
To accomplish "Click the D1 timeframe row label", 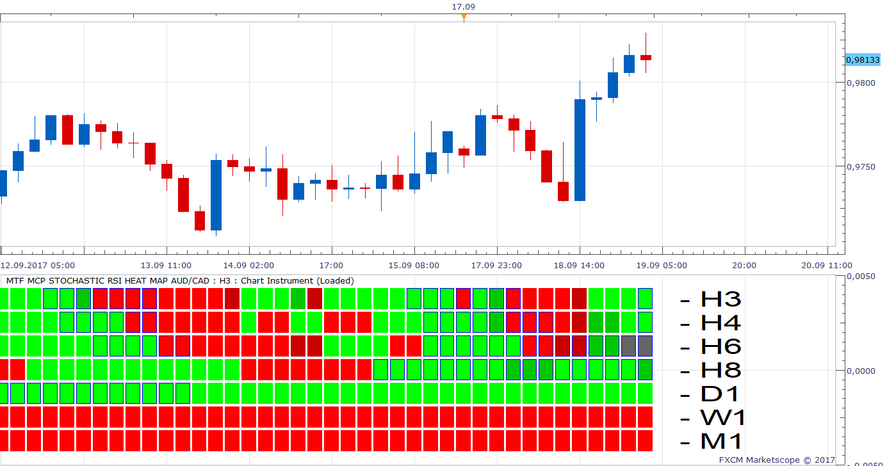I will coord(711,394).
